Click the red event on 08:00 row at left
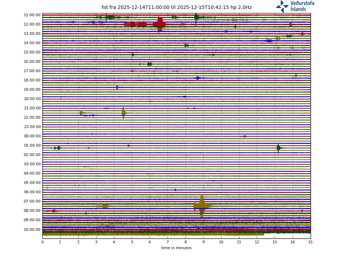 [53, 211]
